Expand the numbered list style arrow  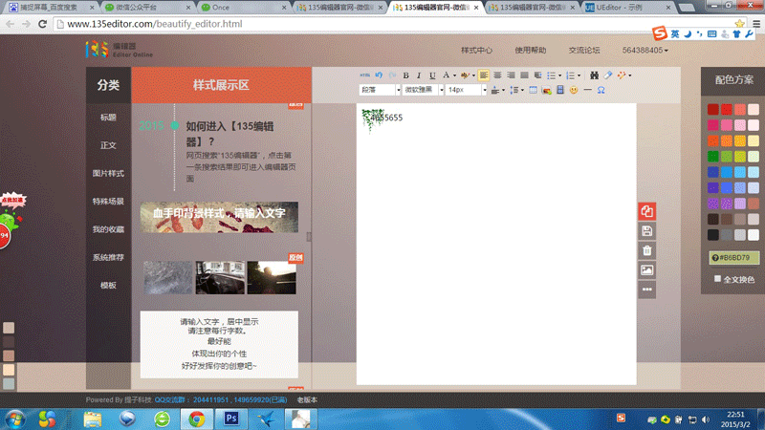(x=579, y=75)
